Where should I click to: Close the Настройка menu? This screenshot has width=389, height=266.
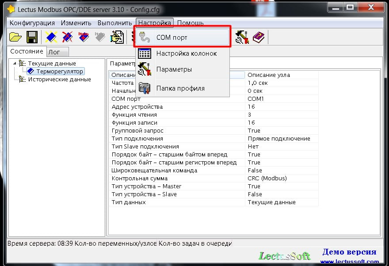point(155,23)
